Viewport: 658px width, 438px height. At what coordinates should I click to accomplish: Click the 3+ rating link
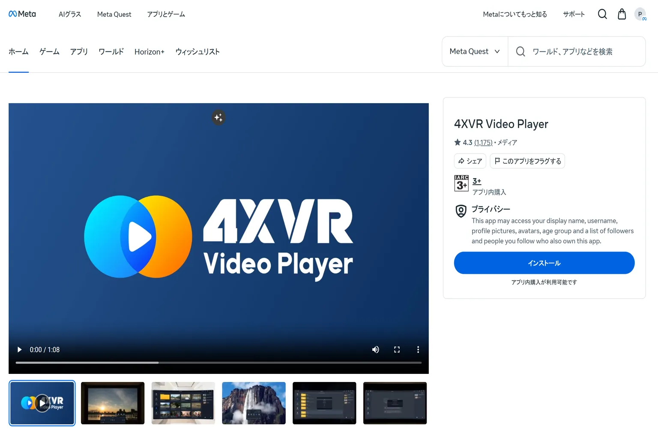477,181
